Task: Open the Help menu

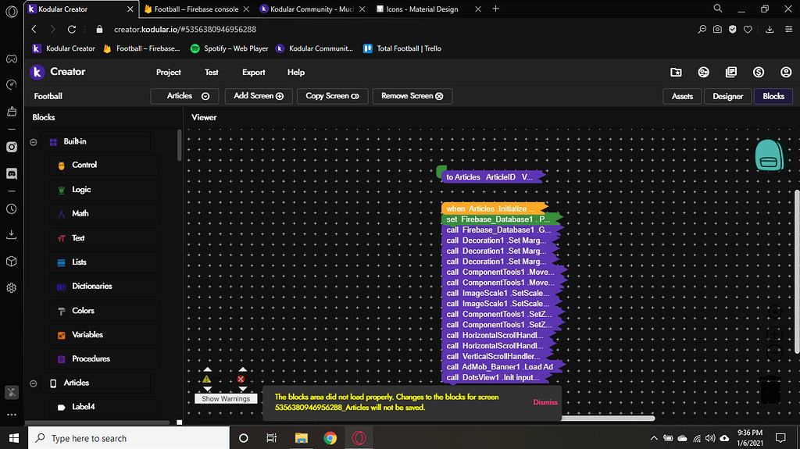Action: [296, 72]
